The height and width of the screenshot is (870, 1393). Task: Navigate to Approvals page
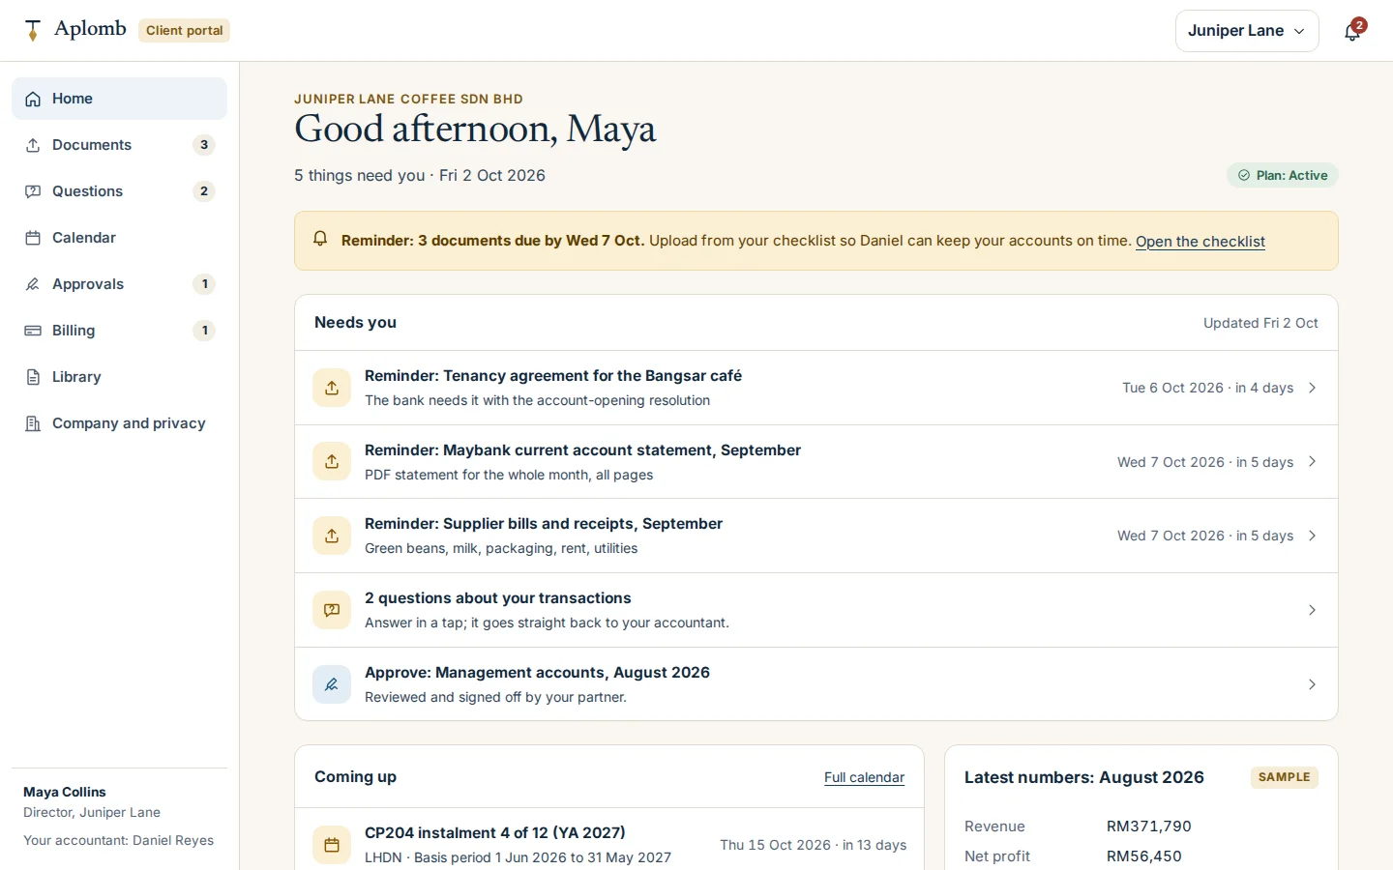tap(119, 284)
